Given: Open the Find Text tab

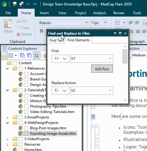Looking at the screenshot, I should pos(57,40).
